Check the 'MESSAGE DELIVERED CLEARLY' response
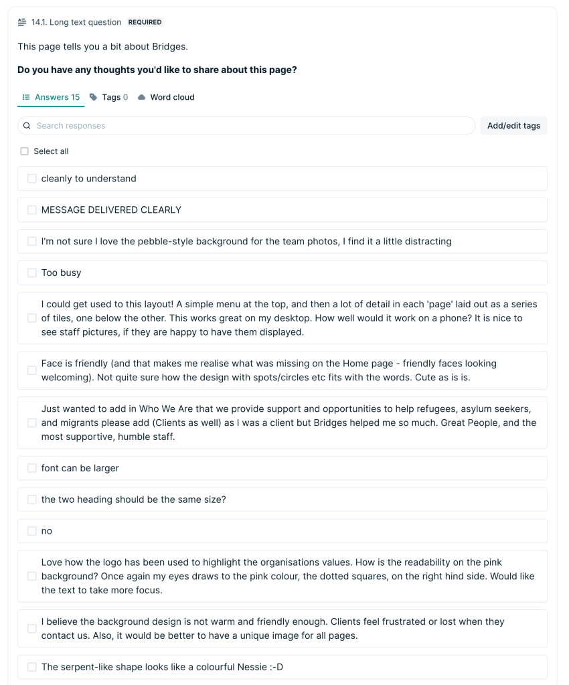 [x=31, y=210]
